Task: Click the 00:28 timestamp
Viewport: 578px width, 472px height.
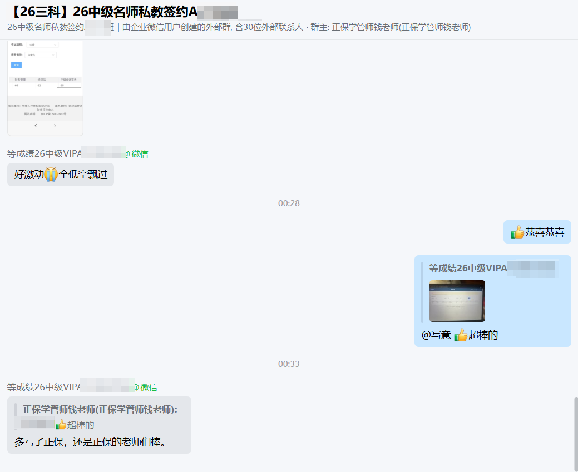Action: pyautogui.click(x=289, y=203)
